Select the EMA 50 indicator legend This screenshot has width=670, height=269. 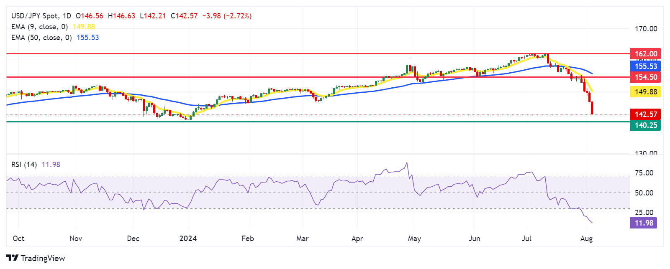click(x=41, y=38)
